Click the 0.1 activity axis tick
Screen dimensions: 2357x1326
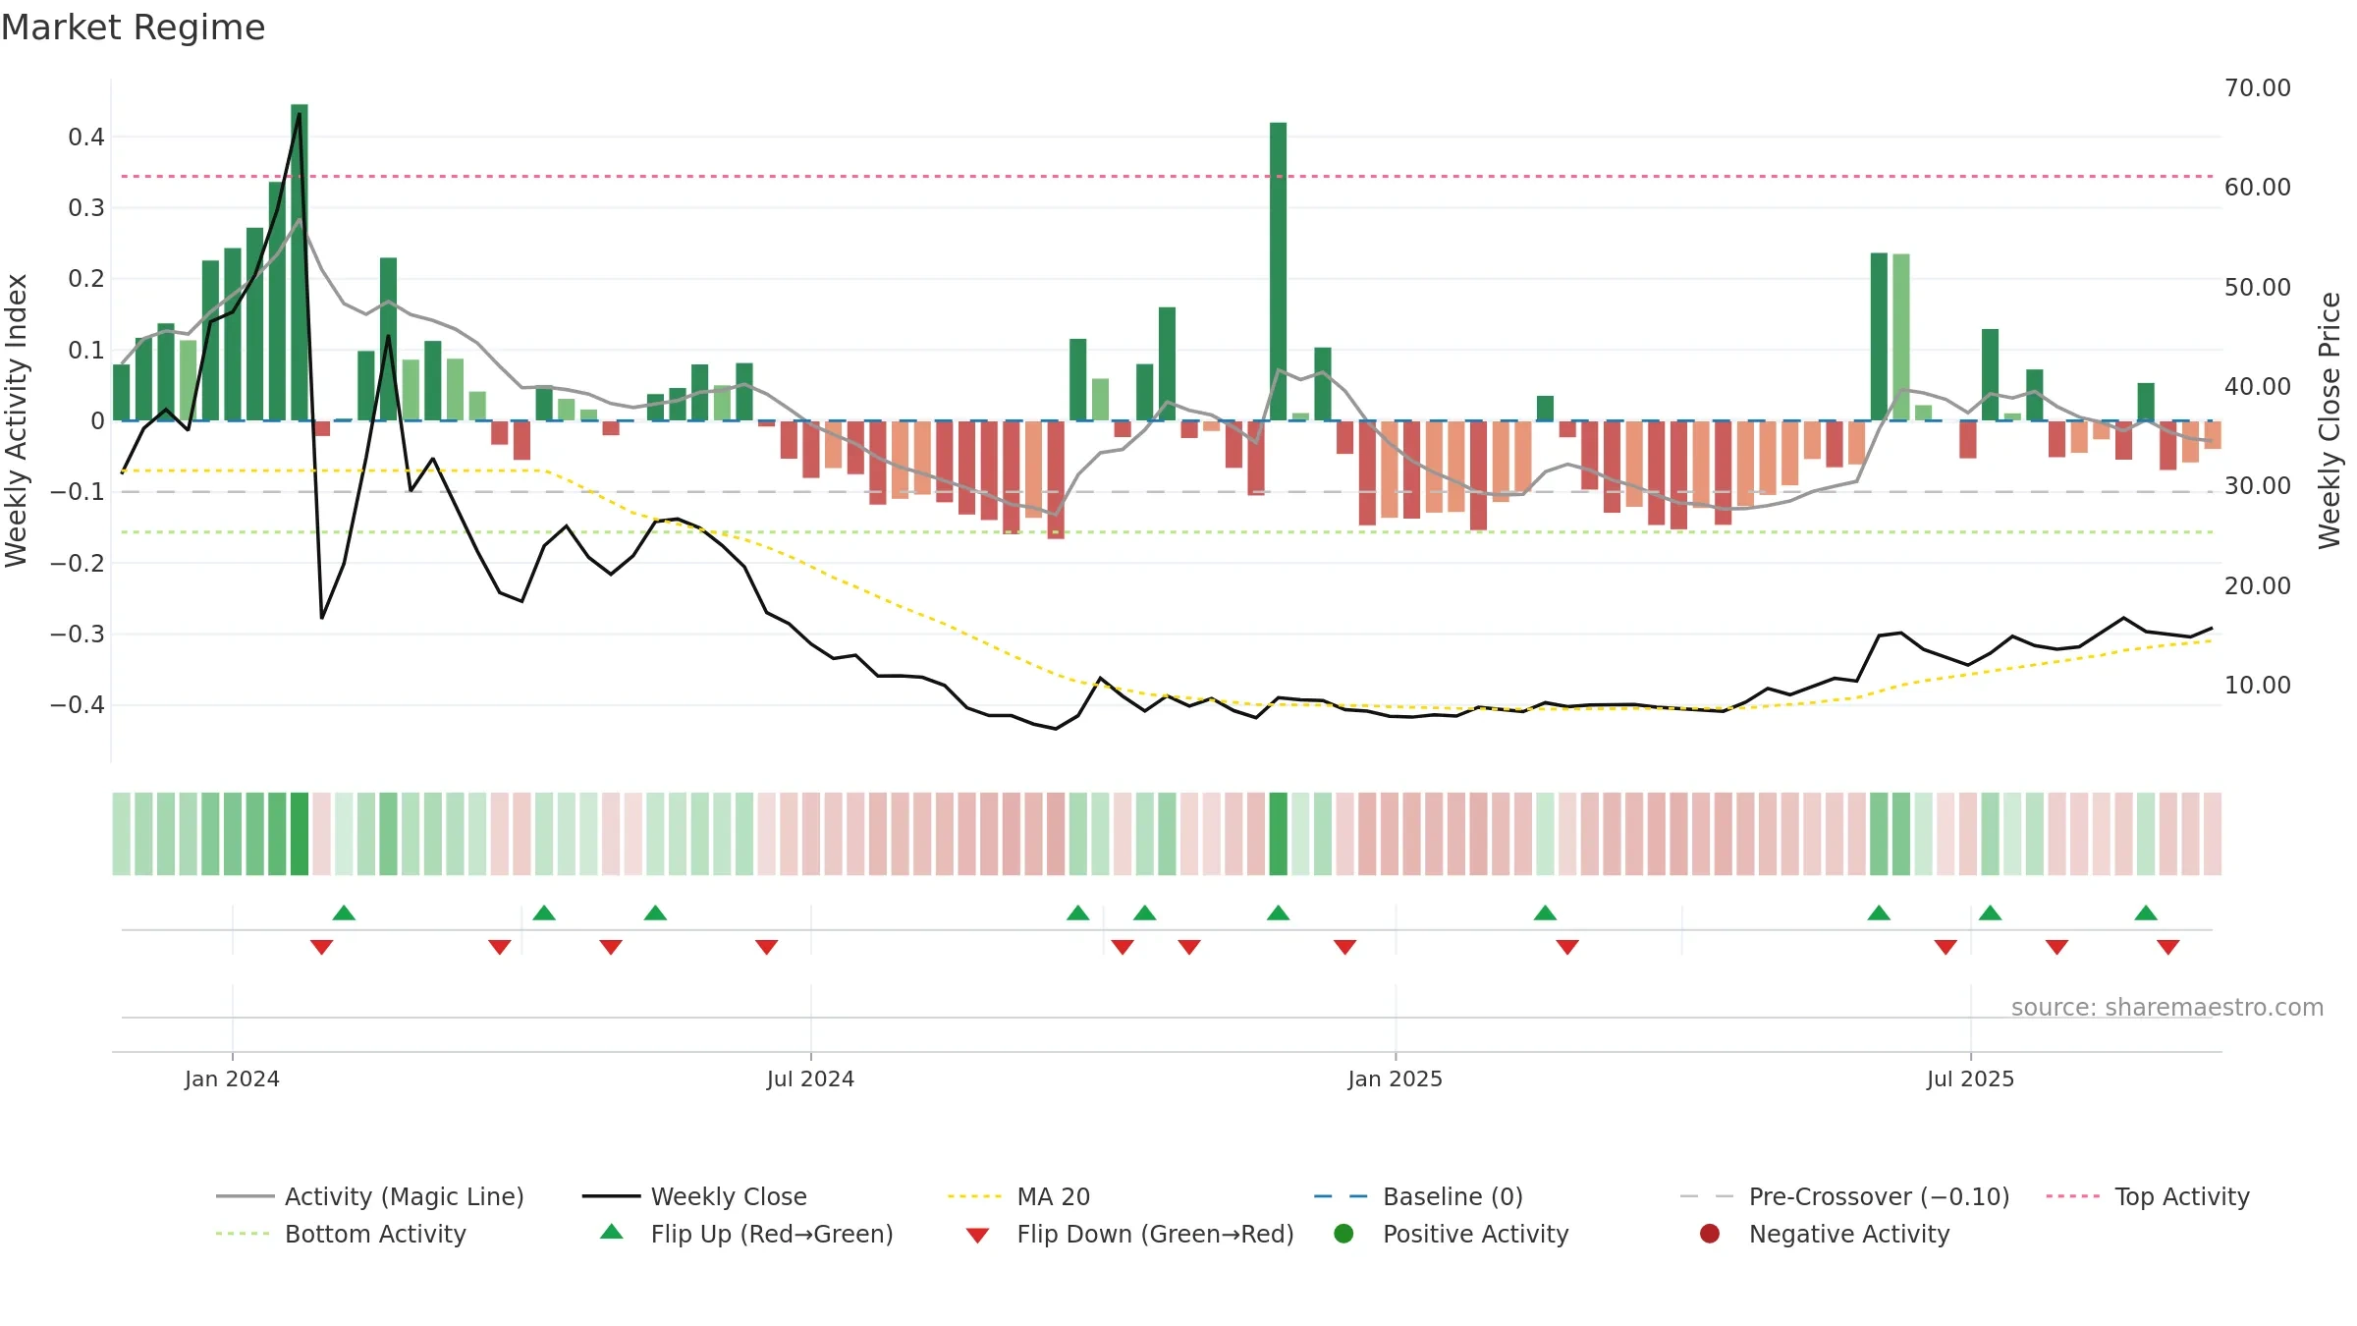pyautogui.click(x=86, y=350)
